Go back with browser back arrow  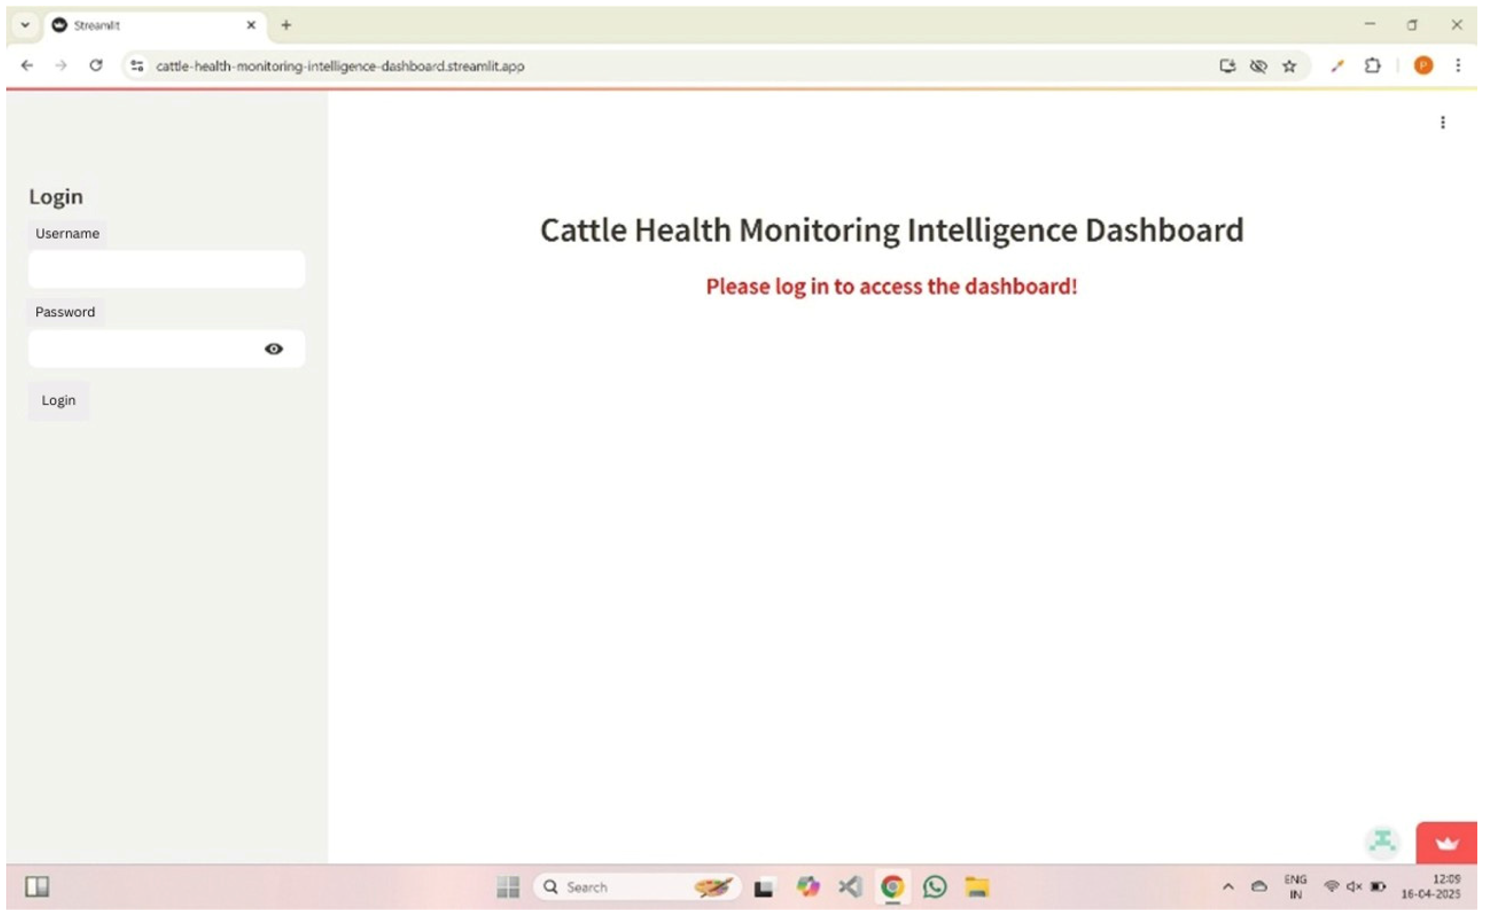pos(27,66)
